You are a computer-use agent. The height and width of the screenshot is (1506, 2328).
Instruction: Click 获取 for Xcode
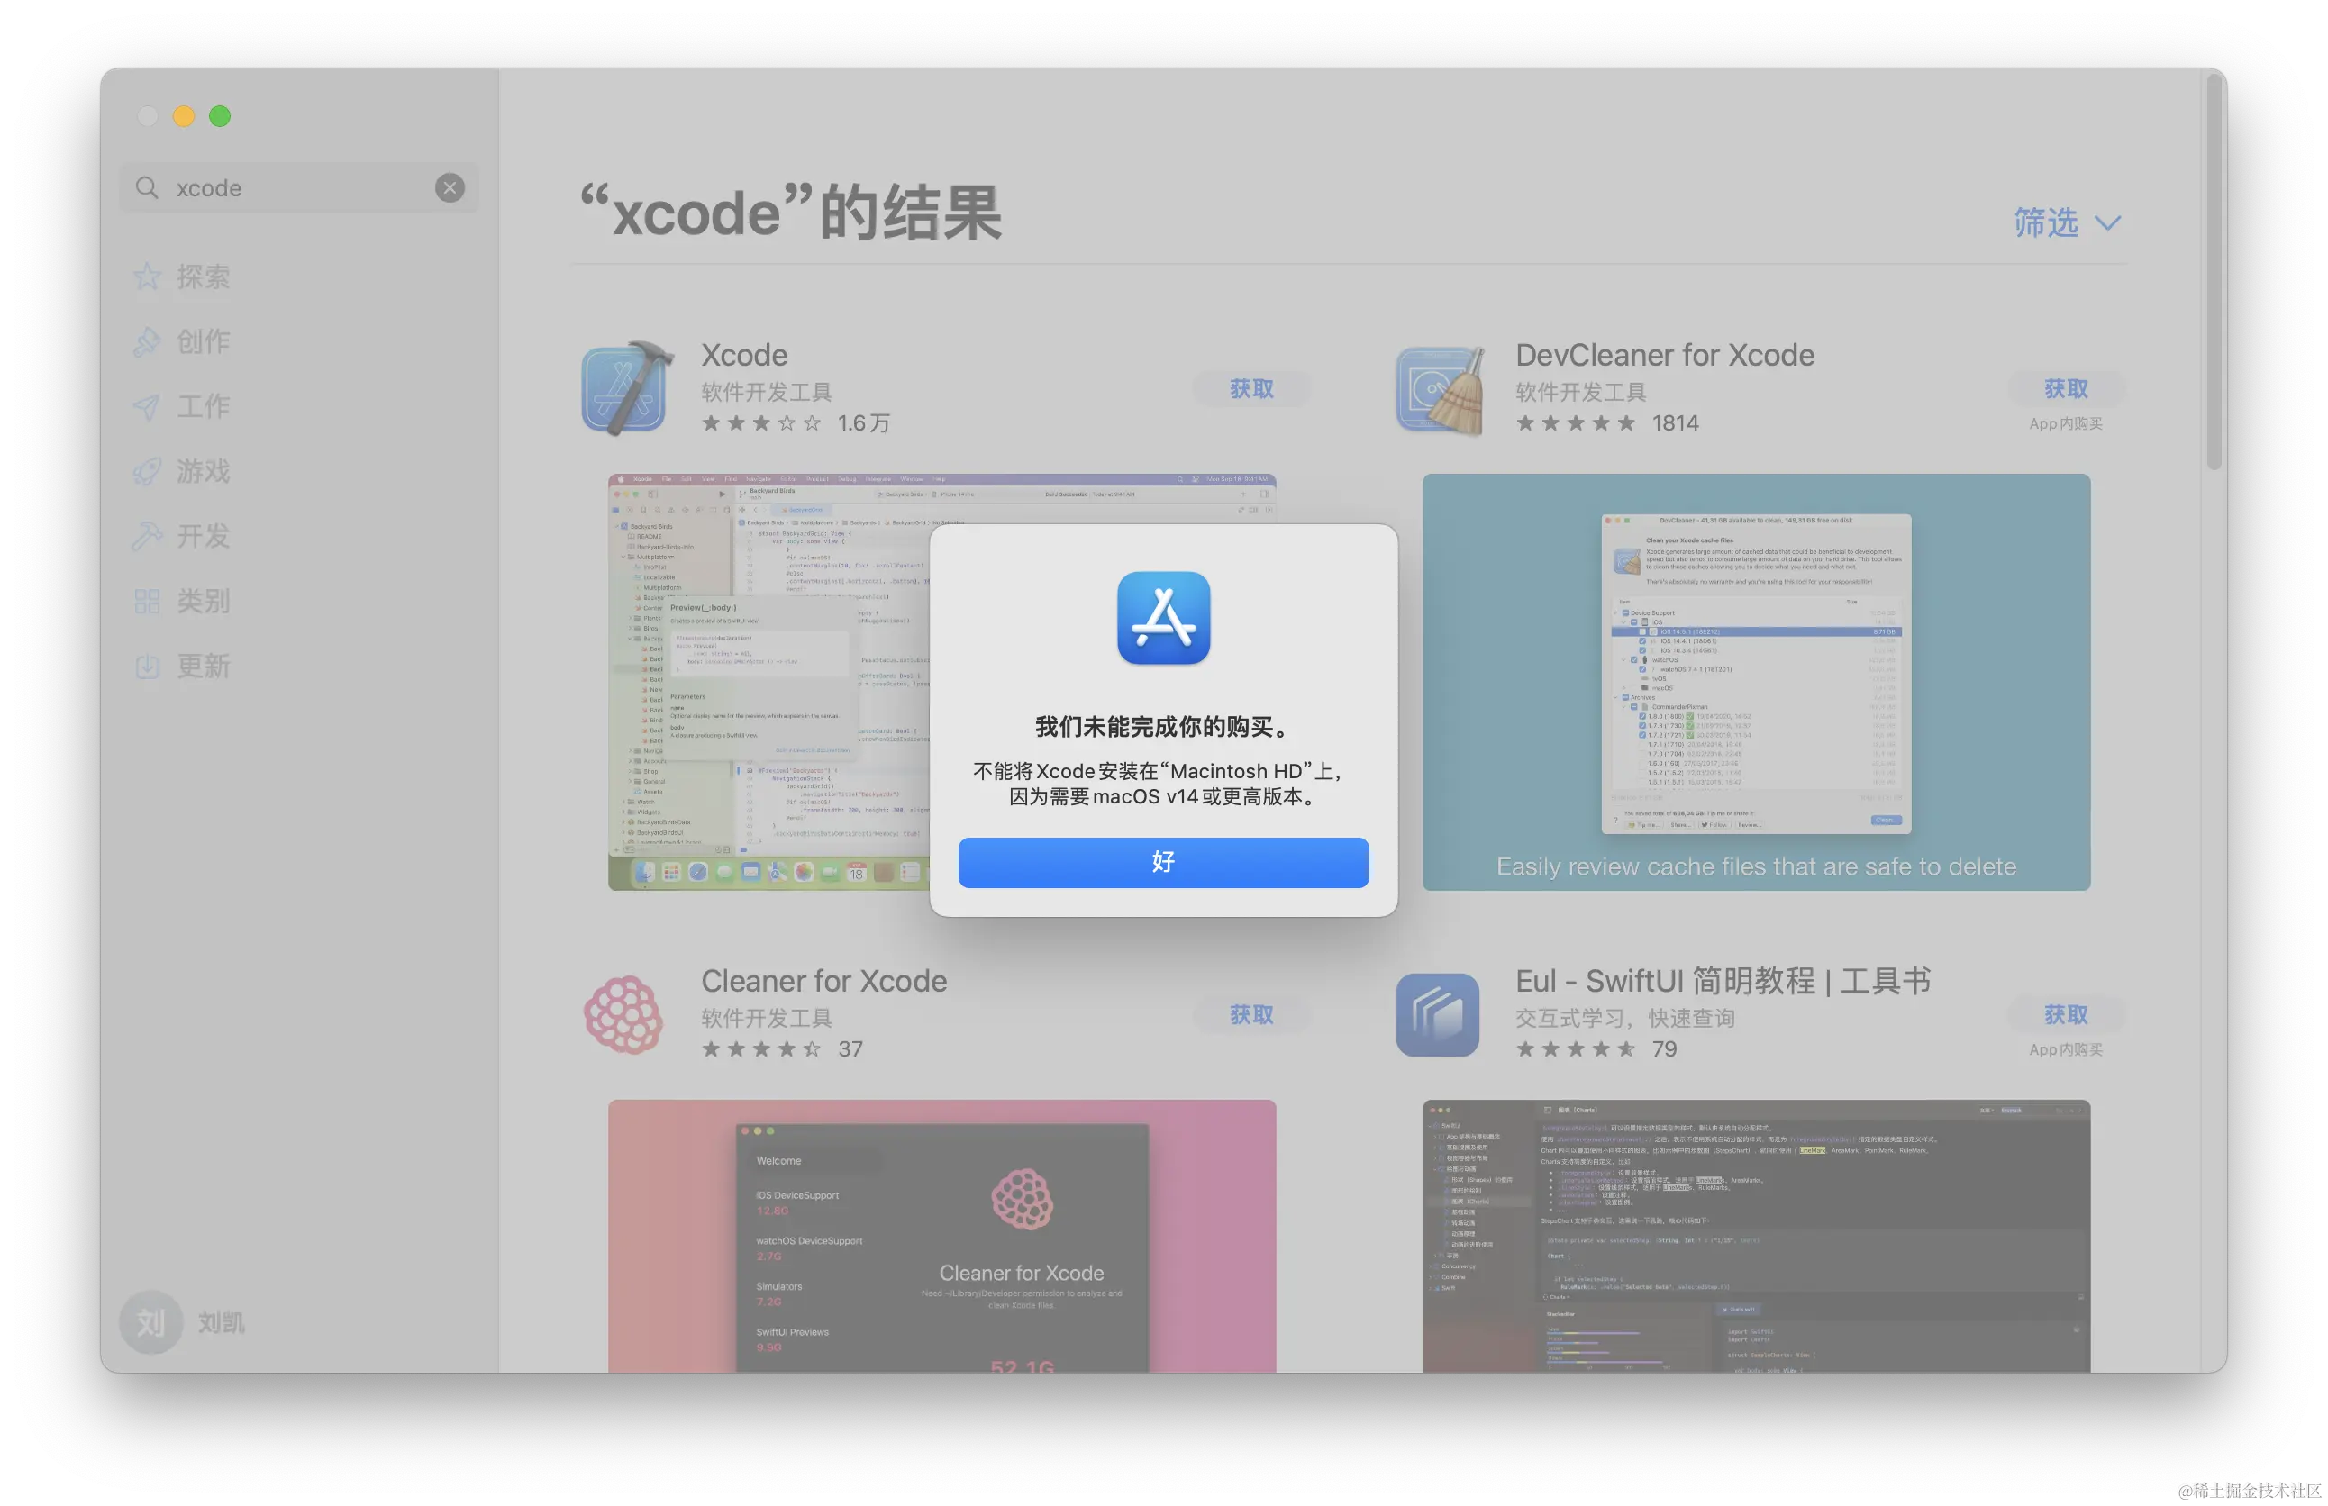coord(1251,389)
